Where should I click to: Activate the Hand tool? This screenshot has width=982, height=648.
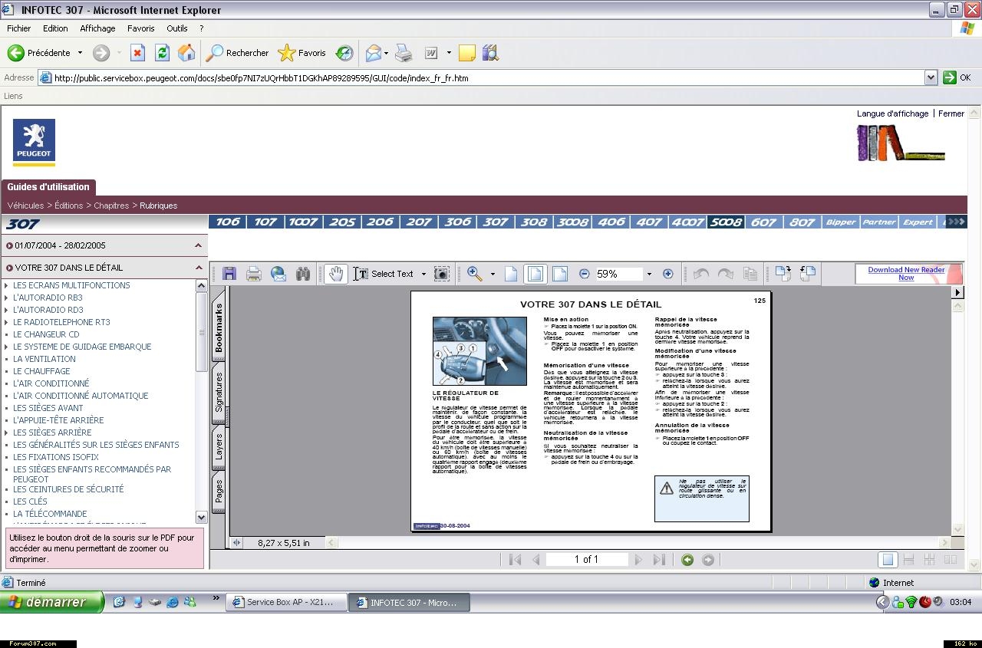click(x=335, y=274)
